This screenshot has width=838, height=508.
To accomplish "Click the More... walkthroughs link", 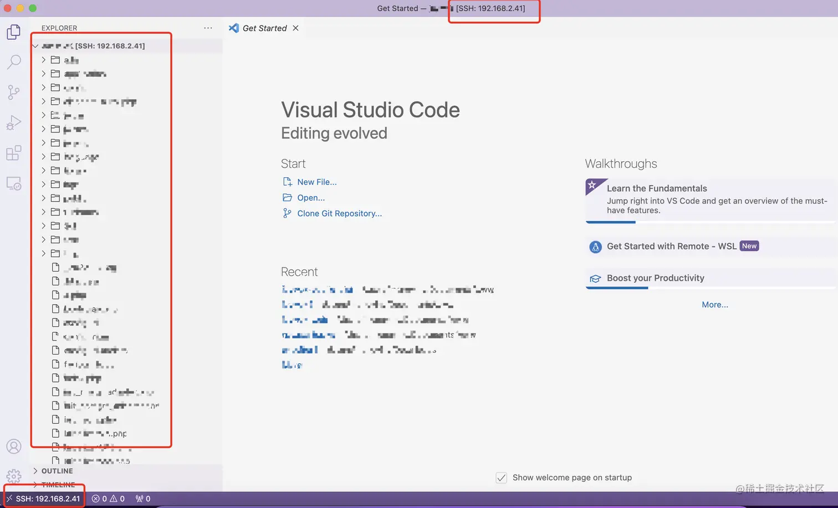I will pos(715,305).
